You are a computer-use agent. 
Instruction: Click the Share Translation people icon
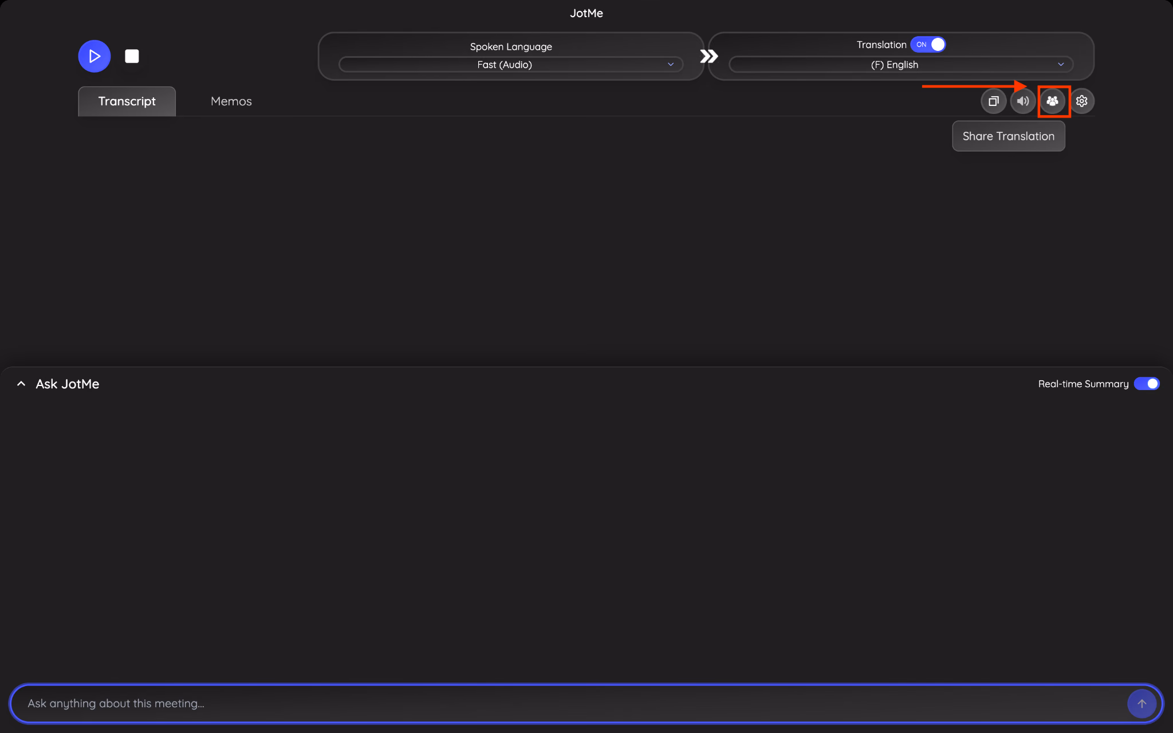coord(1053,101)
